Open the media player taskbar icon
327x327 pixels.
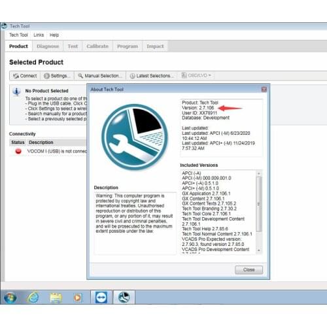(x=77, y=298)
